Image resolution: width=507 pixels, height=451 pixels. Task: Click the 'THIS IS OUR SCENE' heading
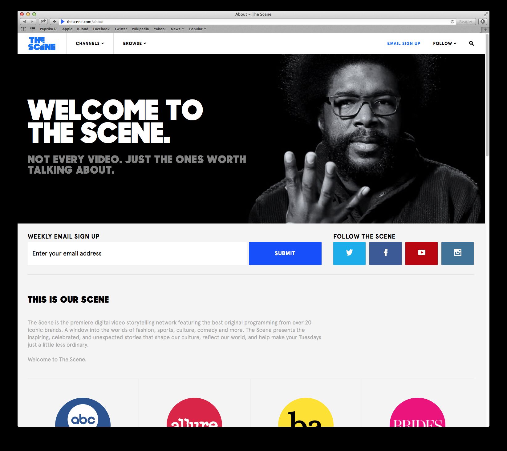(x=68, y=300)
